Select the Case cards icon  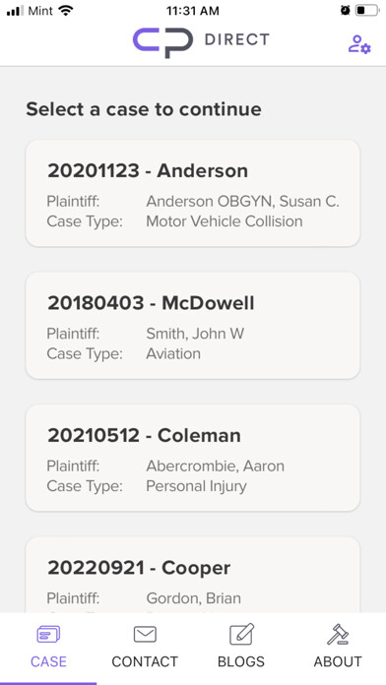pos(48,635)
